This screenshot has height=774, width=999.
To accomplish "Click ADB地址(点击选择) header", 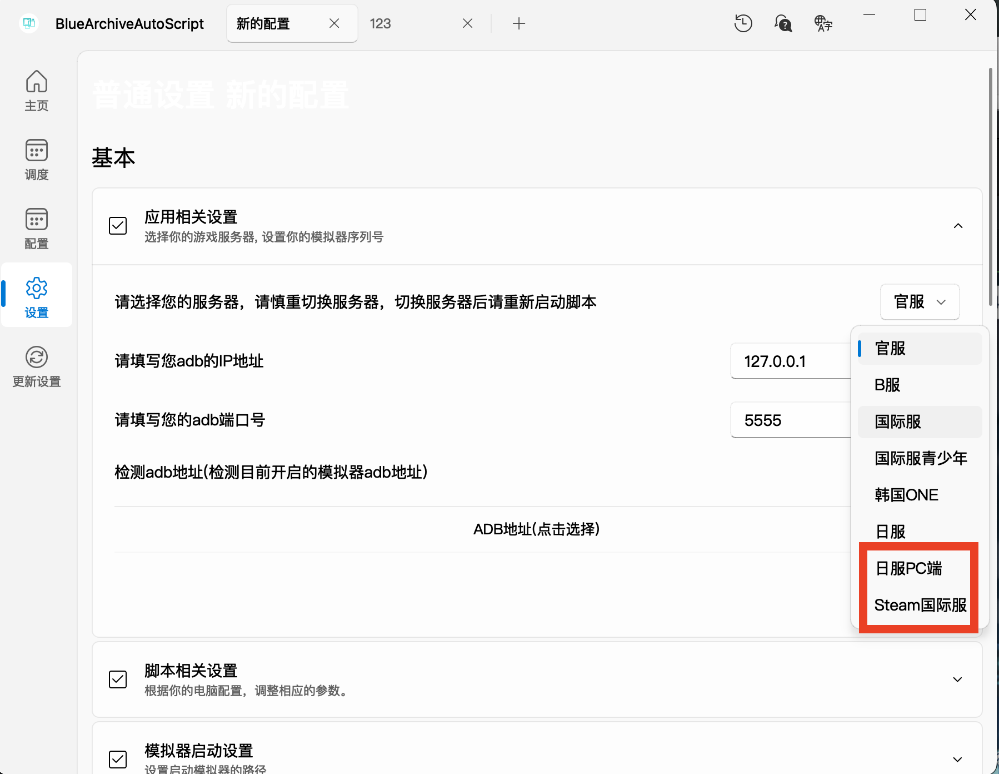I will pos(536,529).
